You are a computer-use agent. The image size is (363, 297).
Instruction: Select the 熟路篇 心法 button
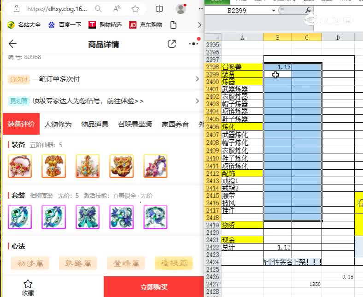coord(78,263)
